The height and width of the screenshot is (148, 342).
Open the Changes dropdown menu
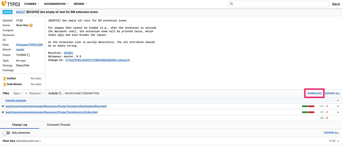tap(32, 4)
